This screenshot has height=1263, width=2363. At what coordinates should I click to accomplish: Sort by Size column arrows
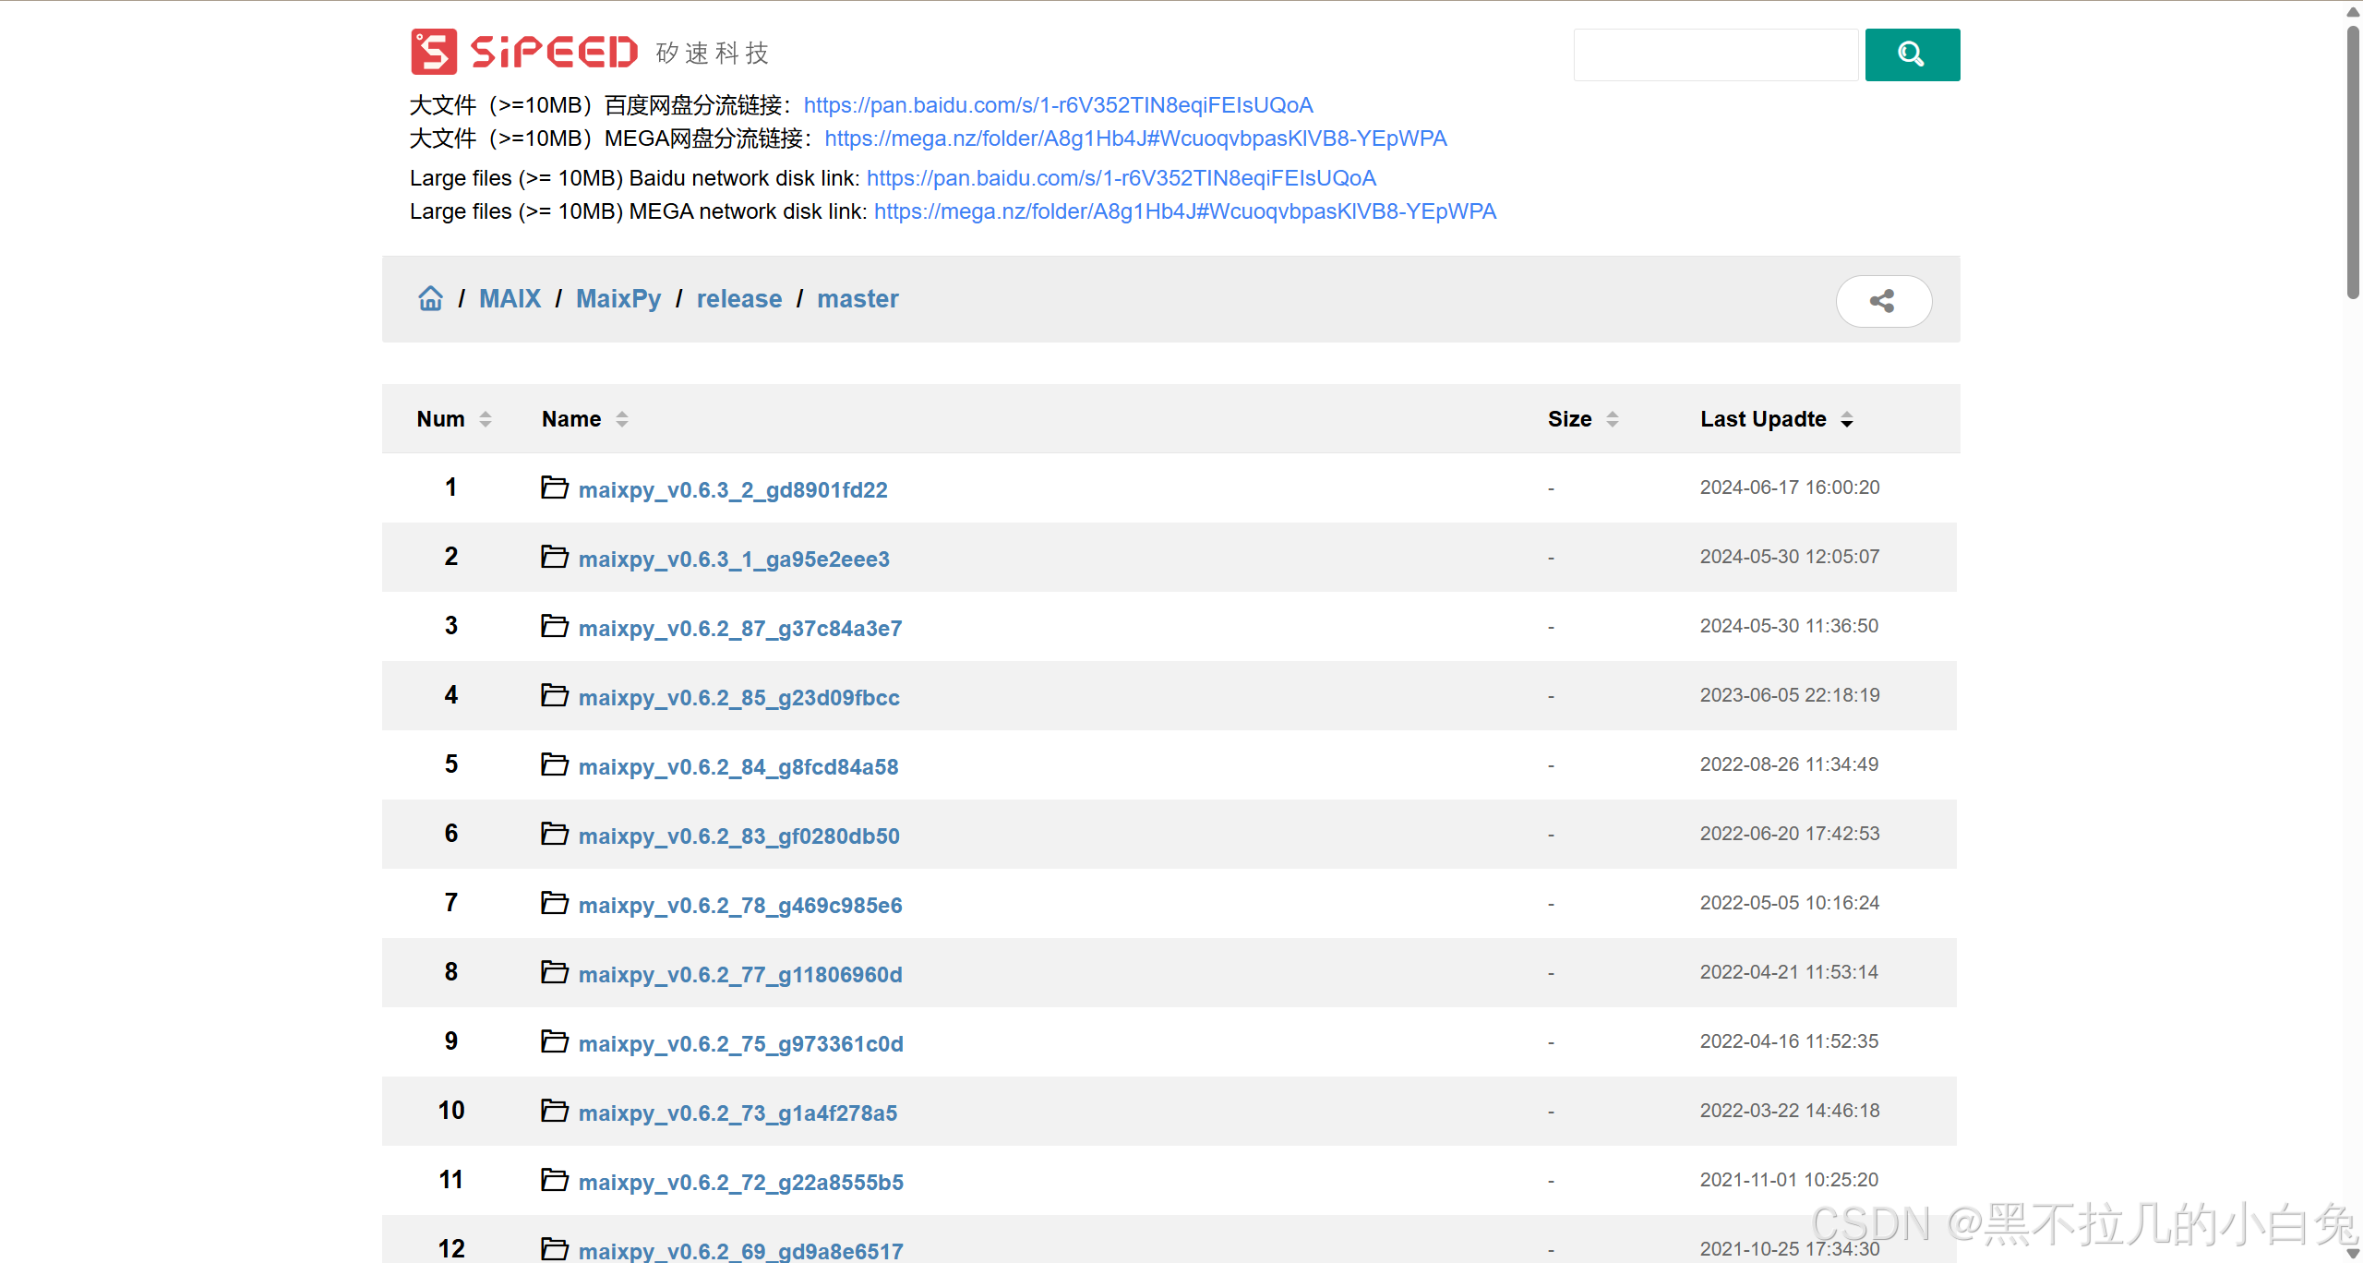1613,419
